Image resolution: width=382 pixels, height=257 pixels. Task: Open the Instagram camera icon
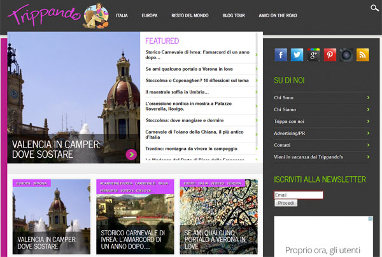[x=346, y=55]
